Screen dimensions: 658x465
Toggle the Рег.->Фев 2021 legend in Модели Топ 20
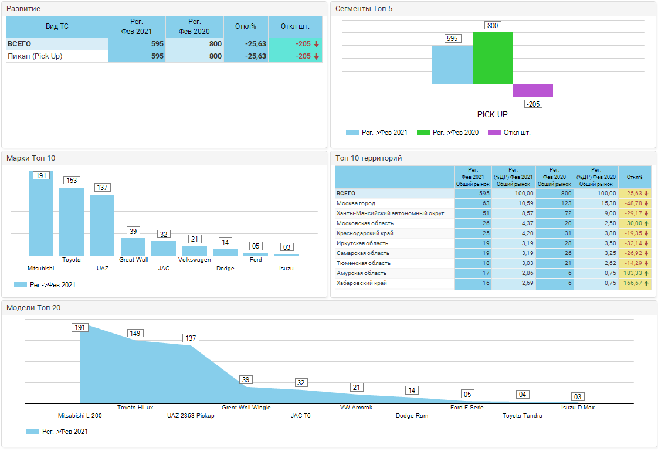[57, 432]
